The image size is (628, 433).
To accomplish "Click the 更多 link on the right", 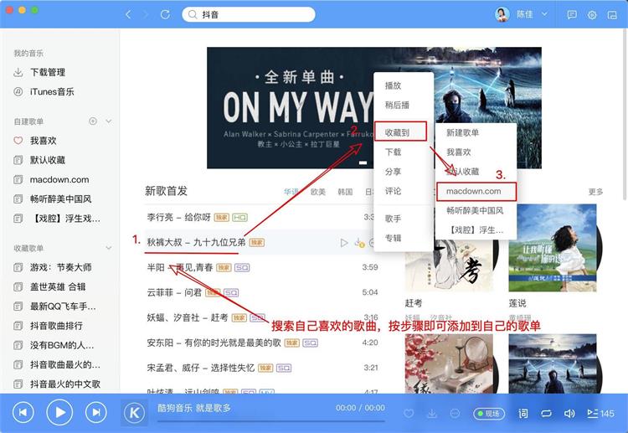I will tap(595, 192).
